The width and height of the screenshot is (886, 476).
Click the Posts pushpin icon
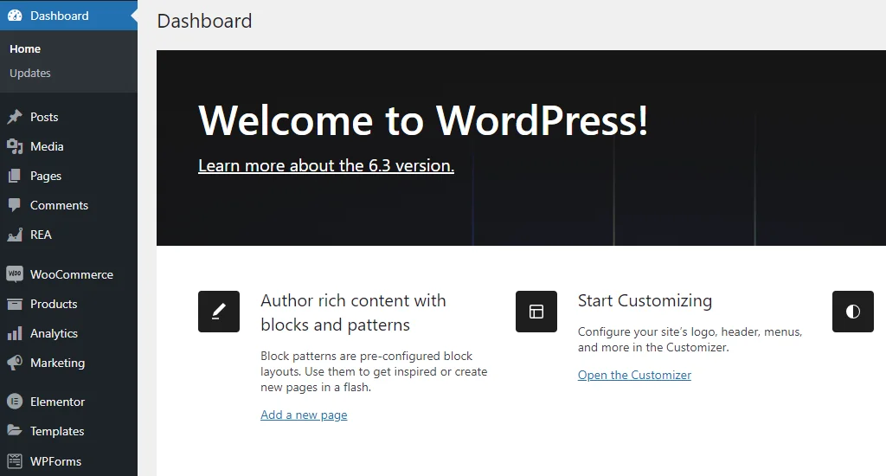click(15, 117)
